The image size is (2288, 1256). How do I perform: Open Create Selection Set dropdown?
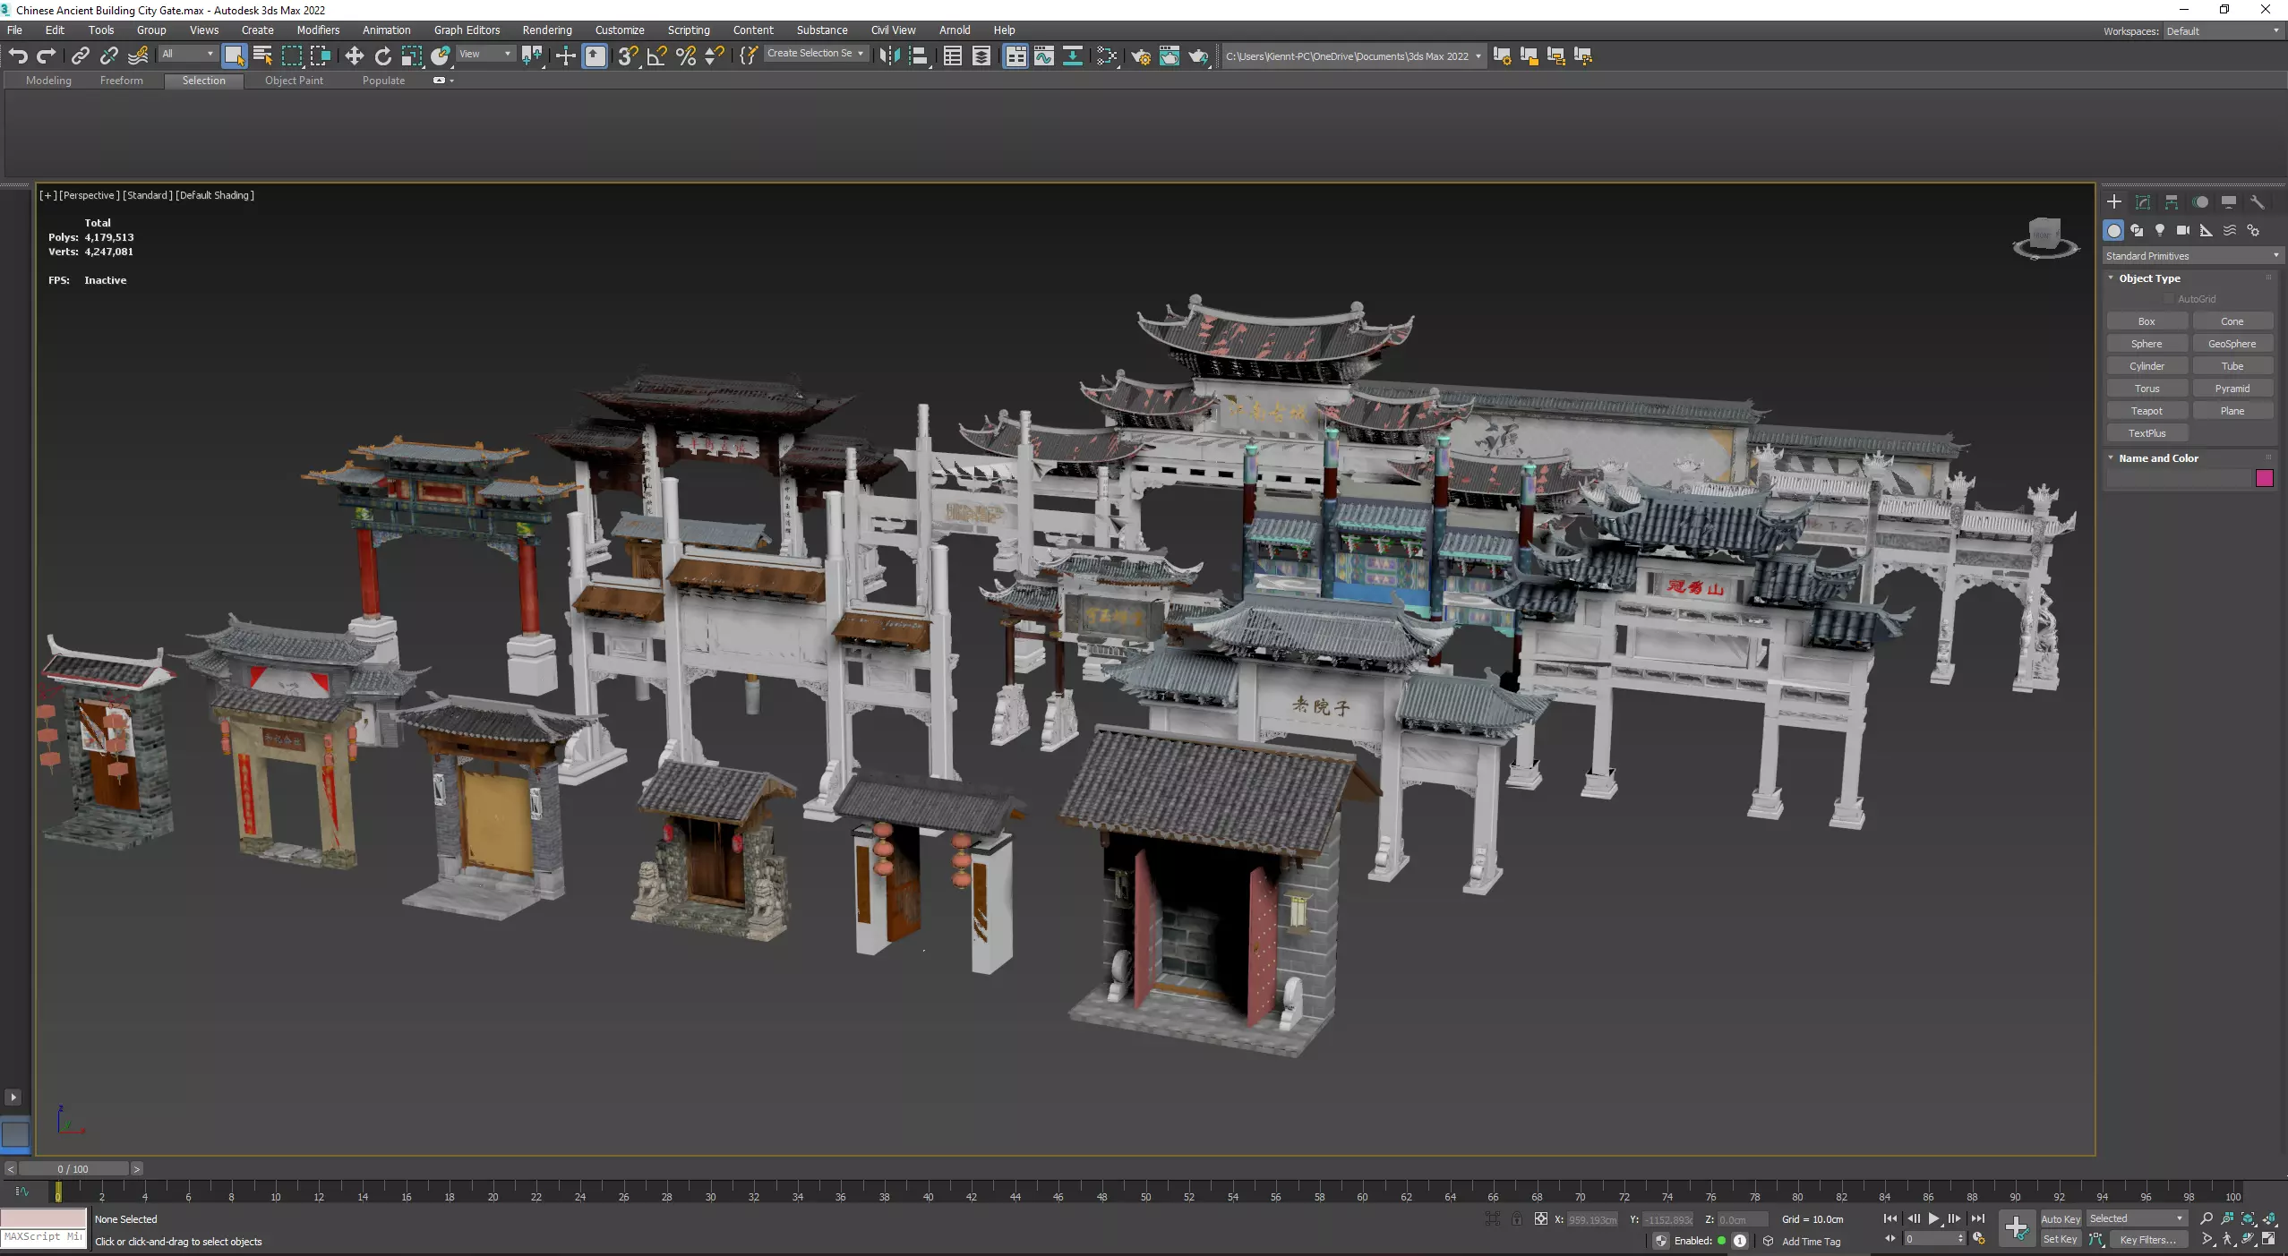815,54
